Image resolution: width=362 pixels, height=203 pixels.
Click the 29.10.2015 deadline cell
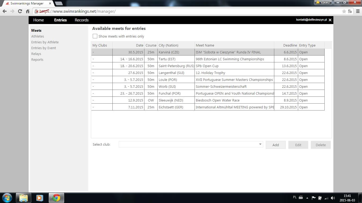click(x=286, y=107)
